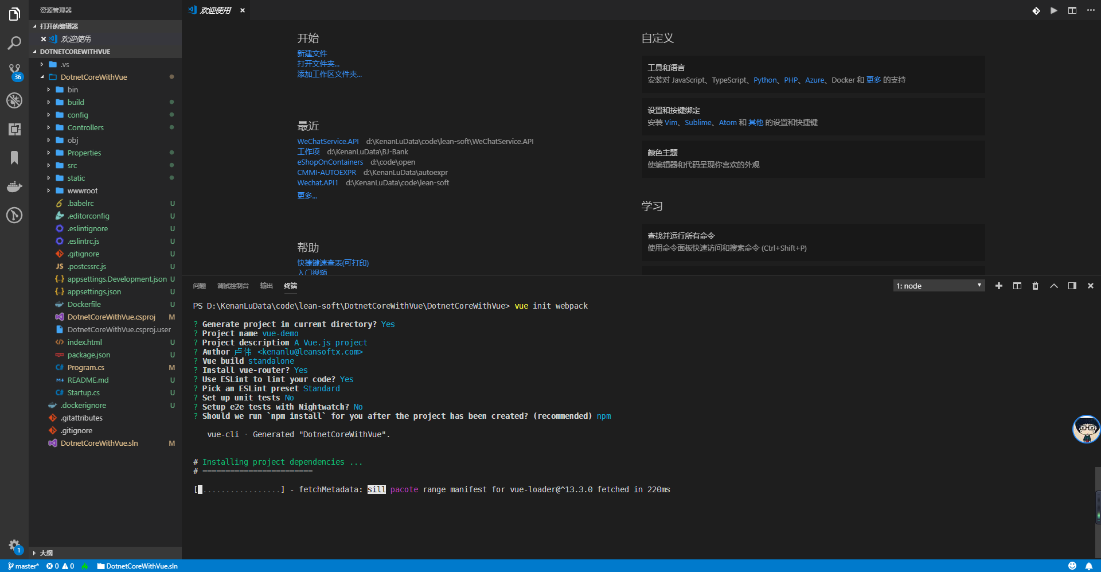
Task: Click the errors and warnings status indicator
Action: (x=60, y=566)
